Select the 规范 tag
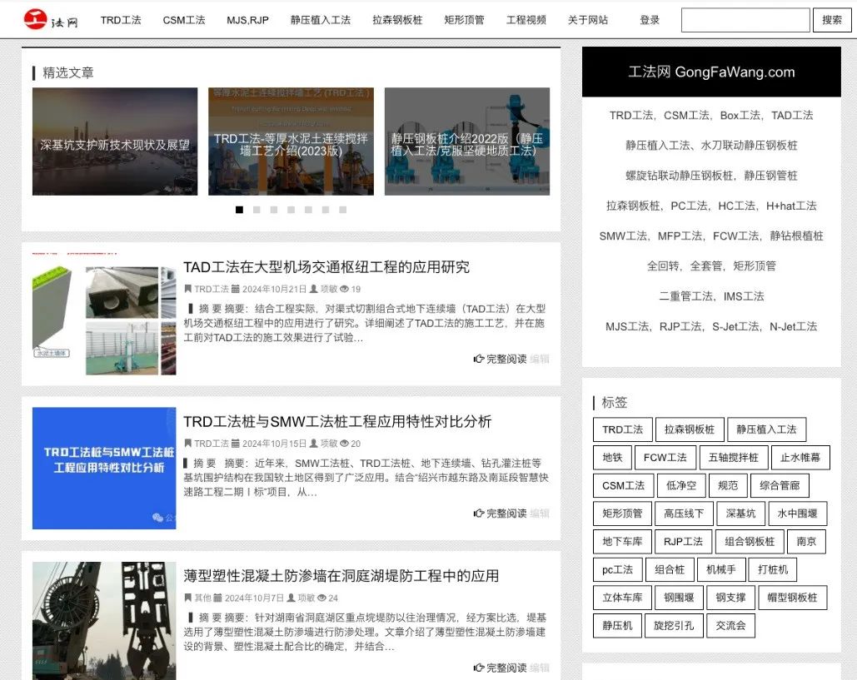The image size is (857, 680). pyautogui.click(x=728, y=485)
